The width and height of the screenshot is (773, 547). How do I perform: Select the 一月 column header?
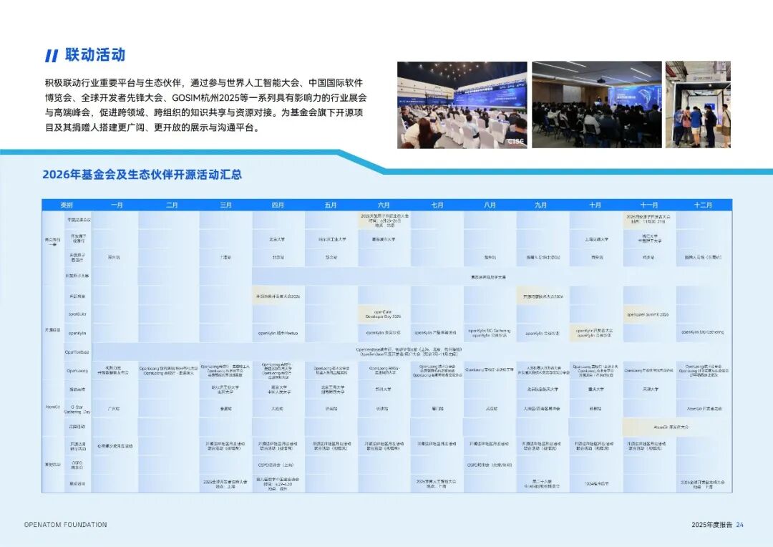pyautogui.click(x=117, y=205)
